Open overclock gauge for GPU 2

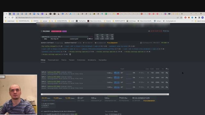pos(167,82)
